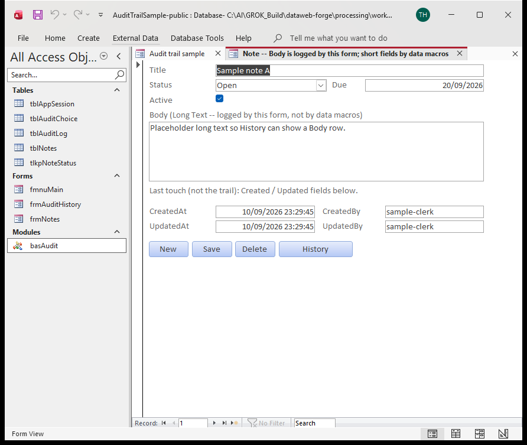
Task: Click the Undo arrow icon
Action: [x=55, y=14]
